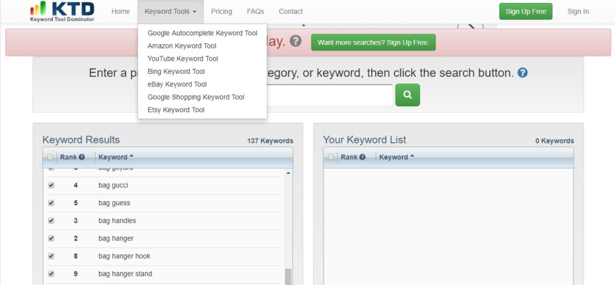The height and width of the screenshot is (285, 615).
Task: Click the green magnifier search button
Action: (407, 95)
